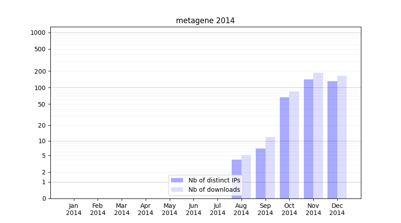Select the 'Apr 2014' x-axis label
Viewport: 401px width, 223px height.
click(146, 209)
